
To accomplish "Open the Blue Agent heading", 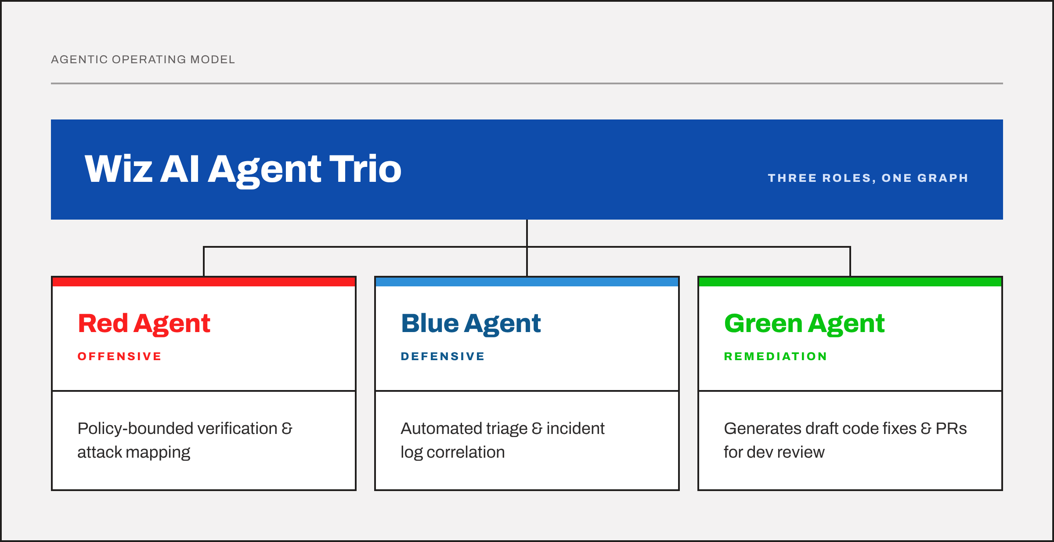I will pos(471,324).
